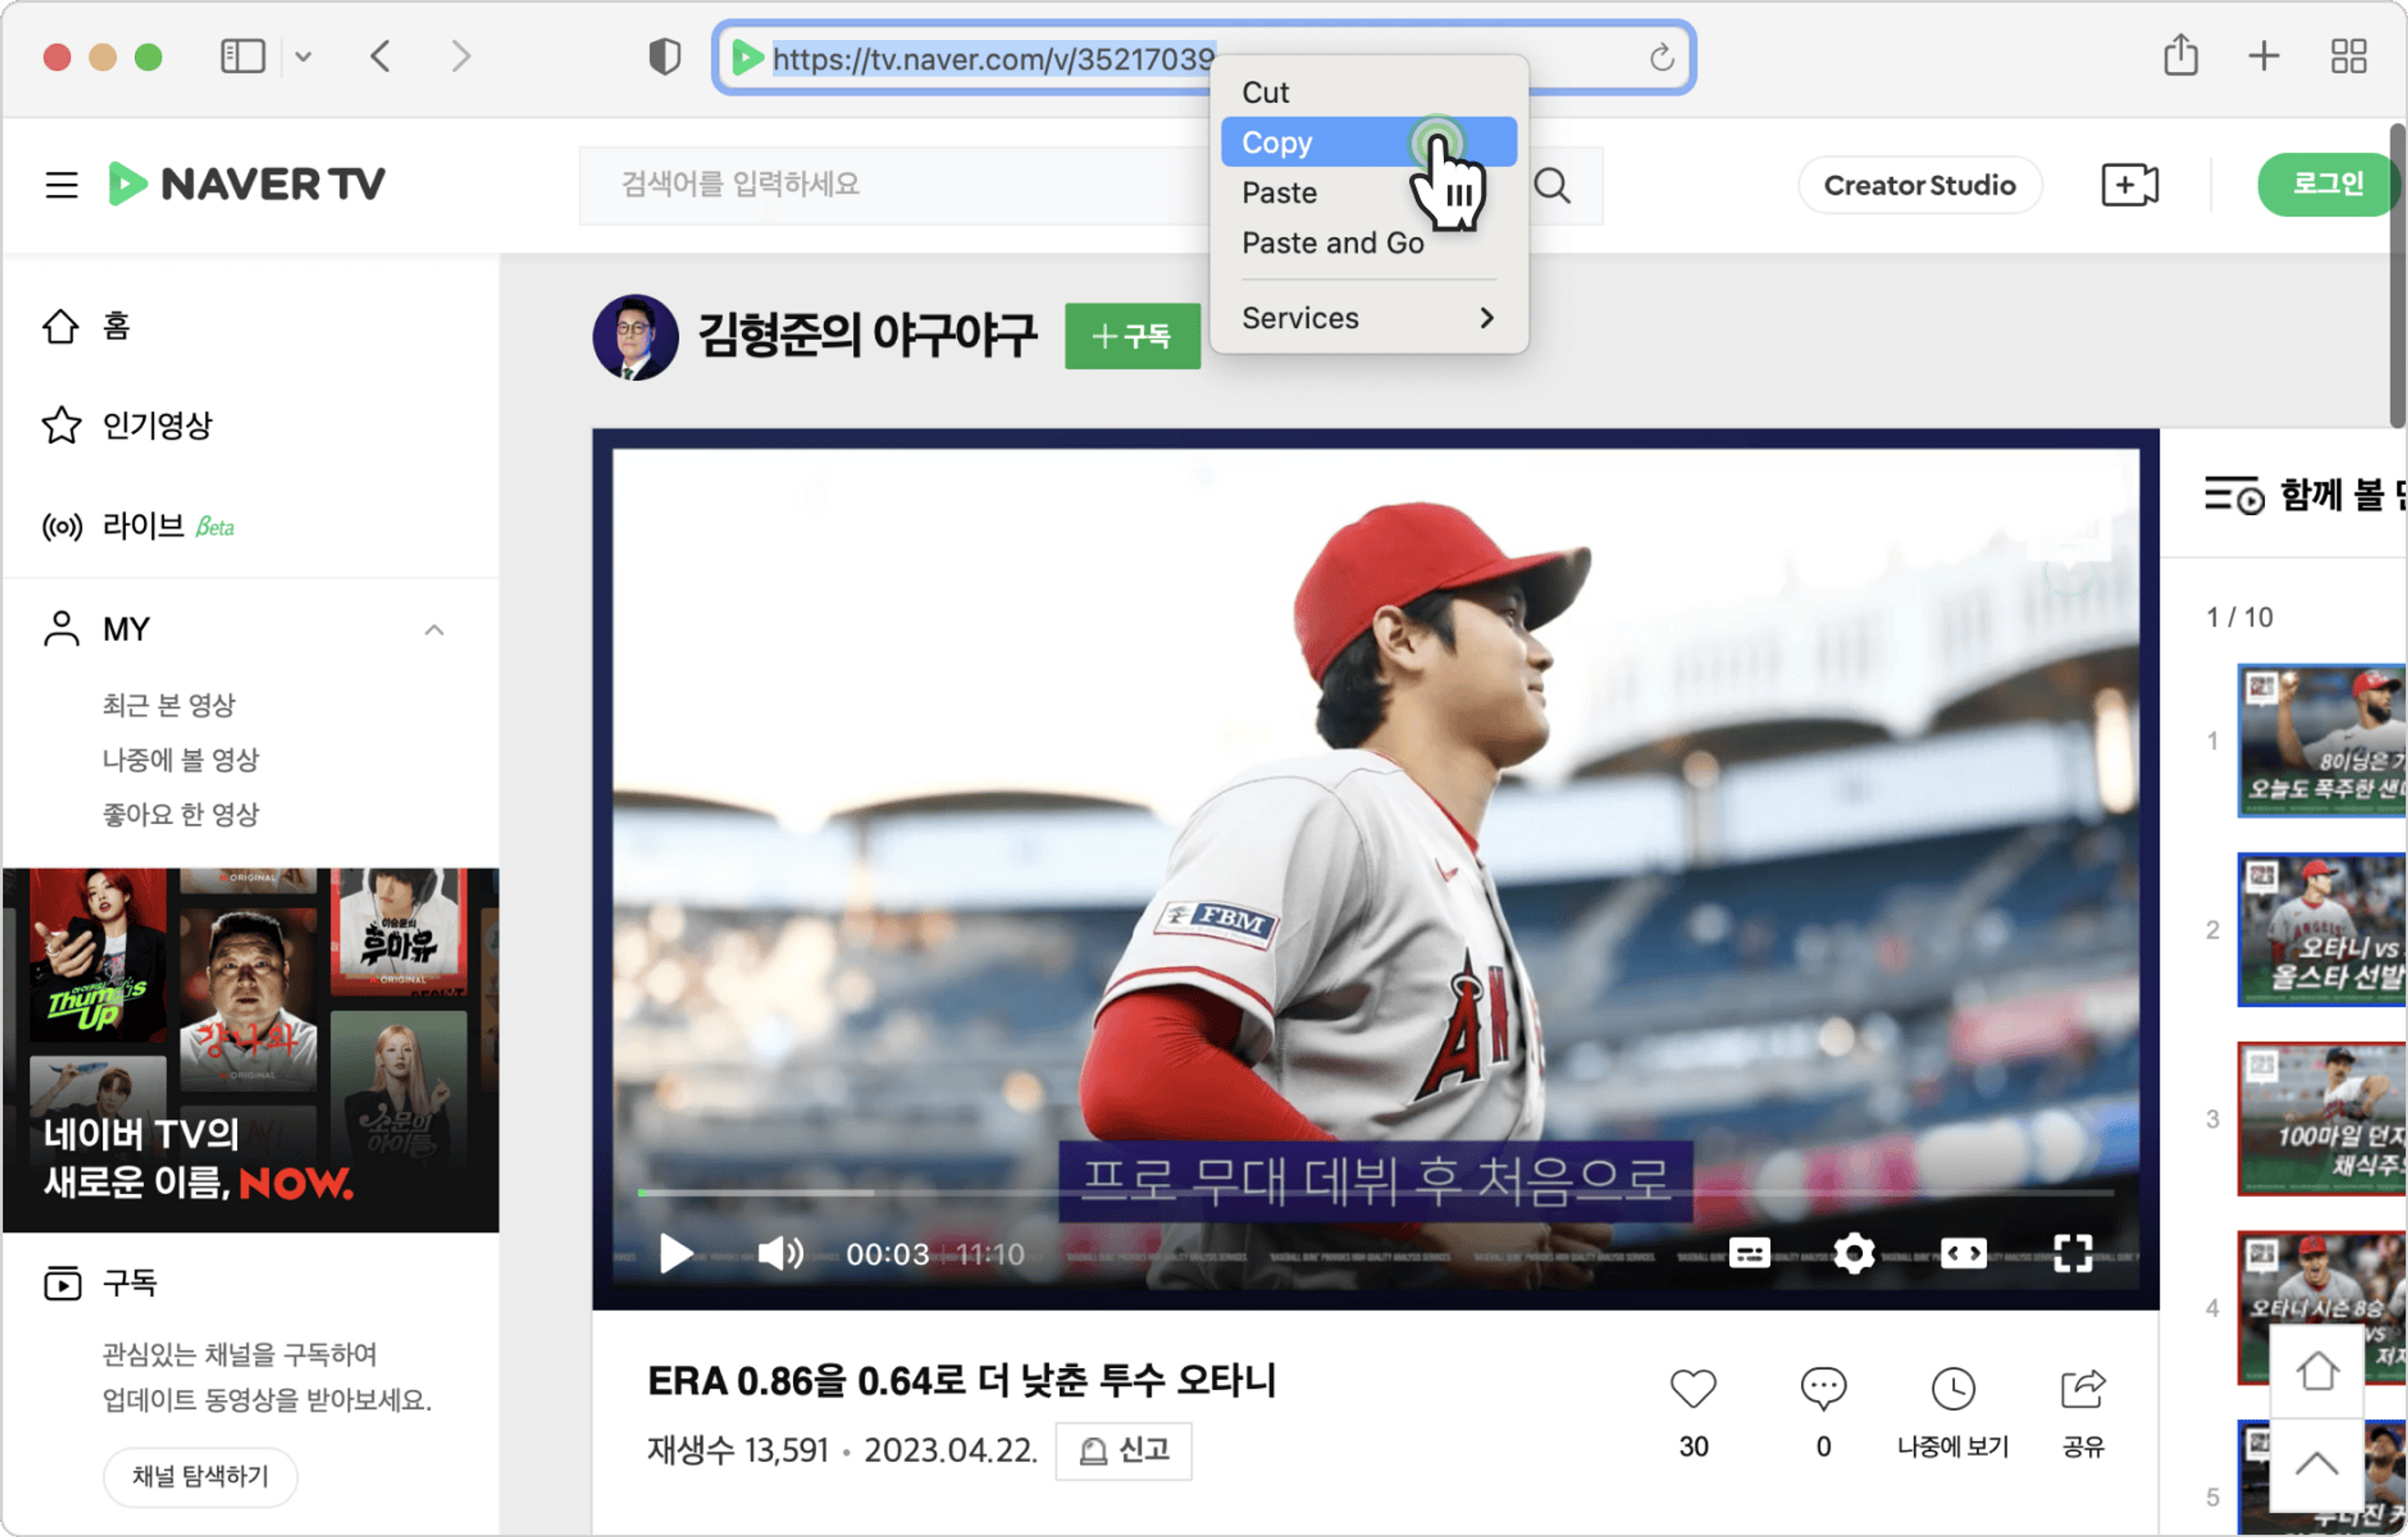Open the sidebar dropdown arrow in toolbar
The height and width of the screenshot is (1537, 2408).
304,57
